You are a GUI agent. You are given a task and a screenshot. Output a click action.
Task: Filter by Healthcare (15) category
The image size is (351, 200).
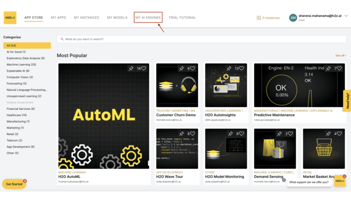[17, 115]
